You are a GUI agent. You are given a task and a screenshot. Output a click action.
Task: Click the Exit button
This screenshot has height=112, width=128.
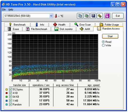coord(118,16)
